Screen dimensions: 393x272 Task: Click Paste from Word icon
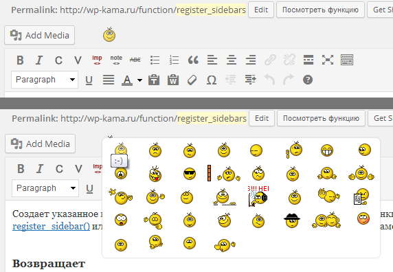pyautogui.click(x=173, y=80)
